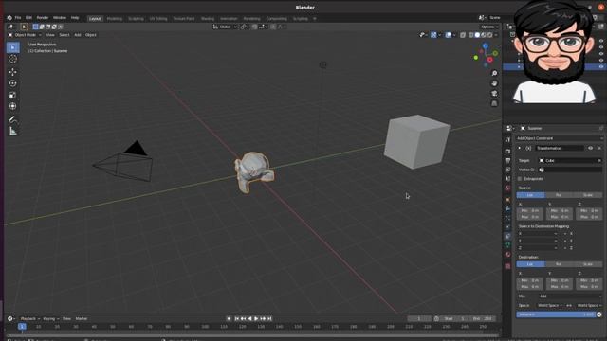The width and height of the screenshot is (607, 341).
Task: Click the viewport zoom magnifier icon
Action: [494, 73]
